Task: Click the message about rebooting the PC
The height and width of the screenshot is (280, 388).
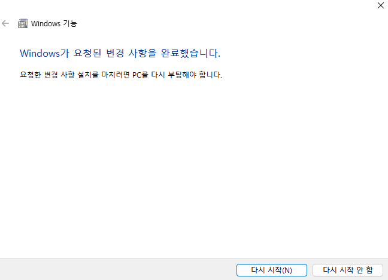Action: click(121, 75)
